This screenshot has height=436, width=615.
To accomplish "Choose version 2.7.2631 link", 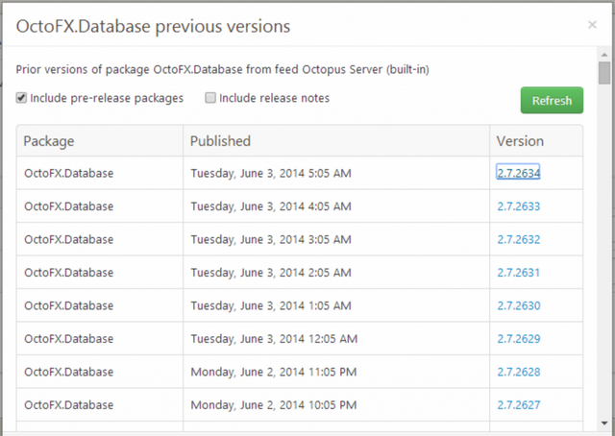I will point(518,272).
